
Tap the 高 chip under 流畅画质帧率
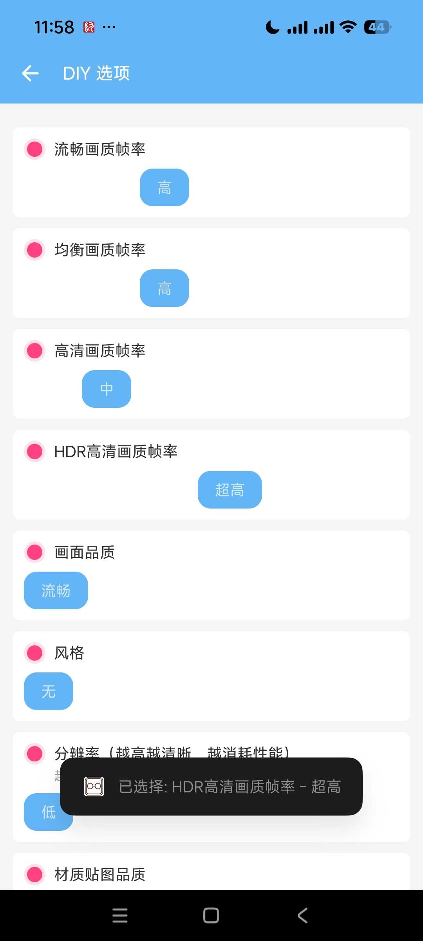(164, 187)
